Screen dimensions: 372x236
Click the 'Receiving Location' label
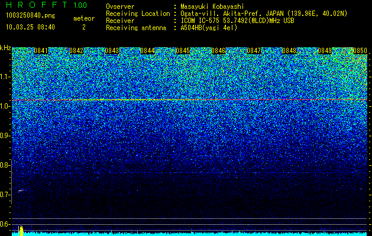coord(138,14)
